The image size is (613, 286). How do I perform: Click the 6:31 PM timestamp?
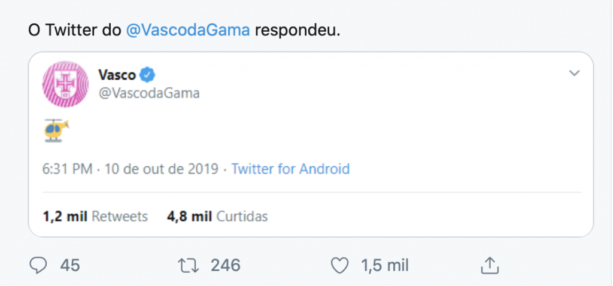coord(67,169)
